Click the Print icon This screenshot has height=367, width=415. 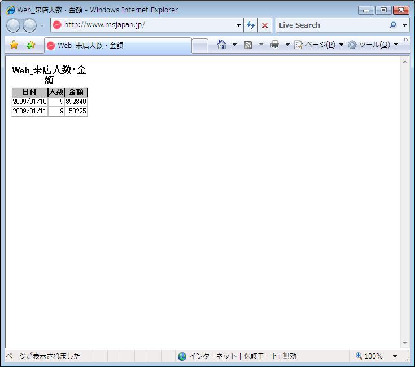[275, 45]
